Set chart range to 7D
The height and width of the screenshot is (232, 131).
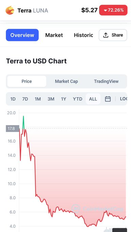25,99
